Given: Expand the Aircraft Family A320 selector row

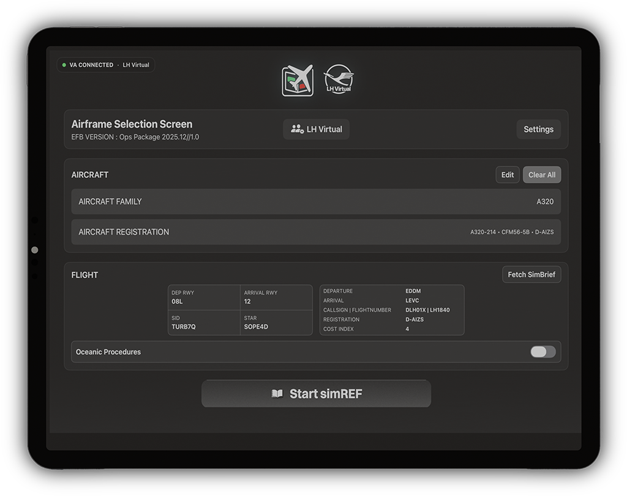Looking at the screenshot, I should click(x=316, y=202).
